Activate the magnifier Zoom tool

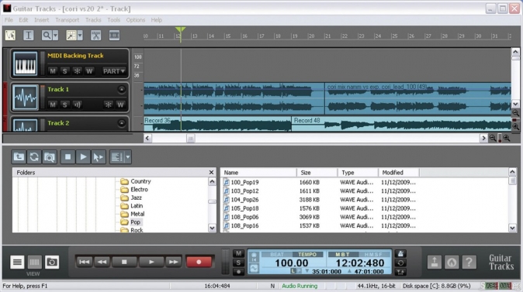[x=47, y=35]
